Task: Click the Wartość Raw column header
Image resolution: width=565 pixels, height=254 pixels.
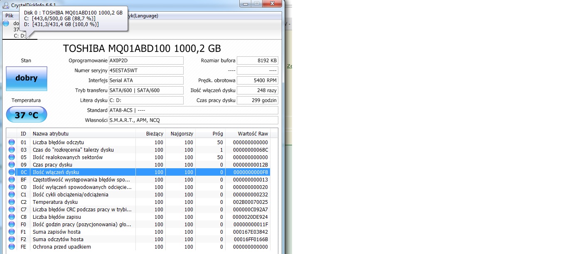Action: click(248, 134)
